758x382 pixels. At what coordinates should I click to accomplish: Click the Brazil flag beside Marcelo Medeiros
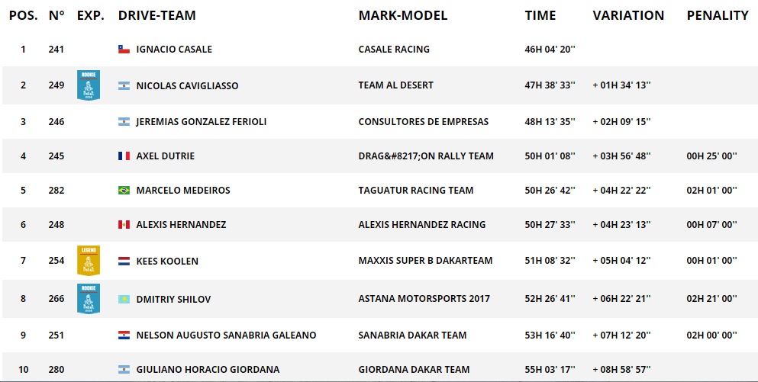[124, 191]
